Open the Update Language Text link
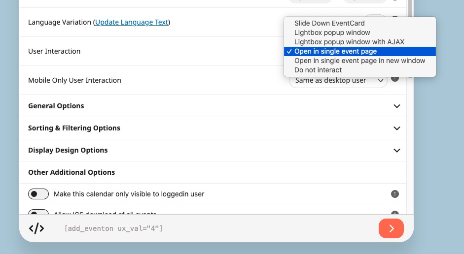This screenshot has width=464, height=254. (132, 23)
